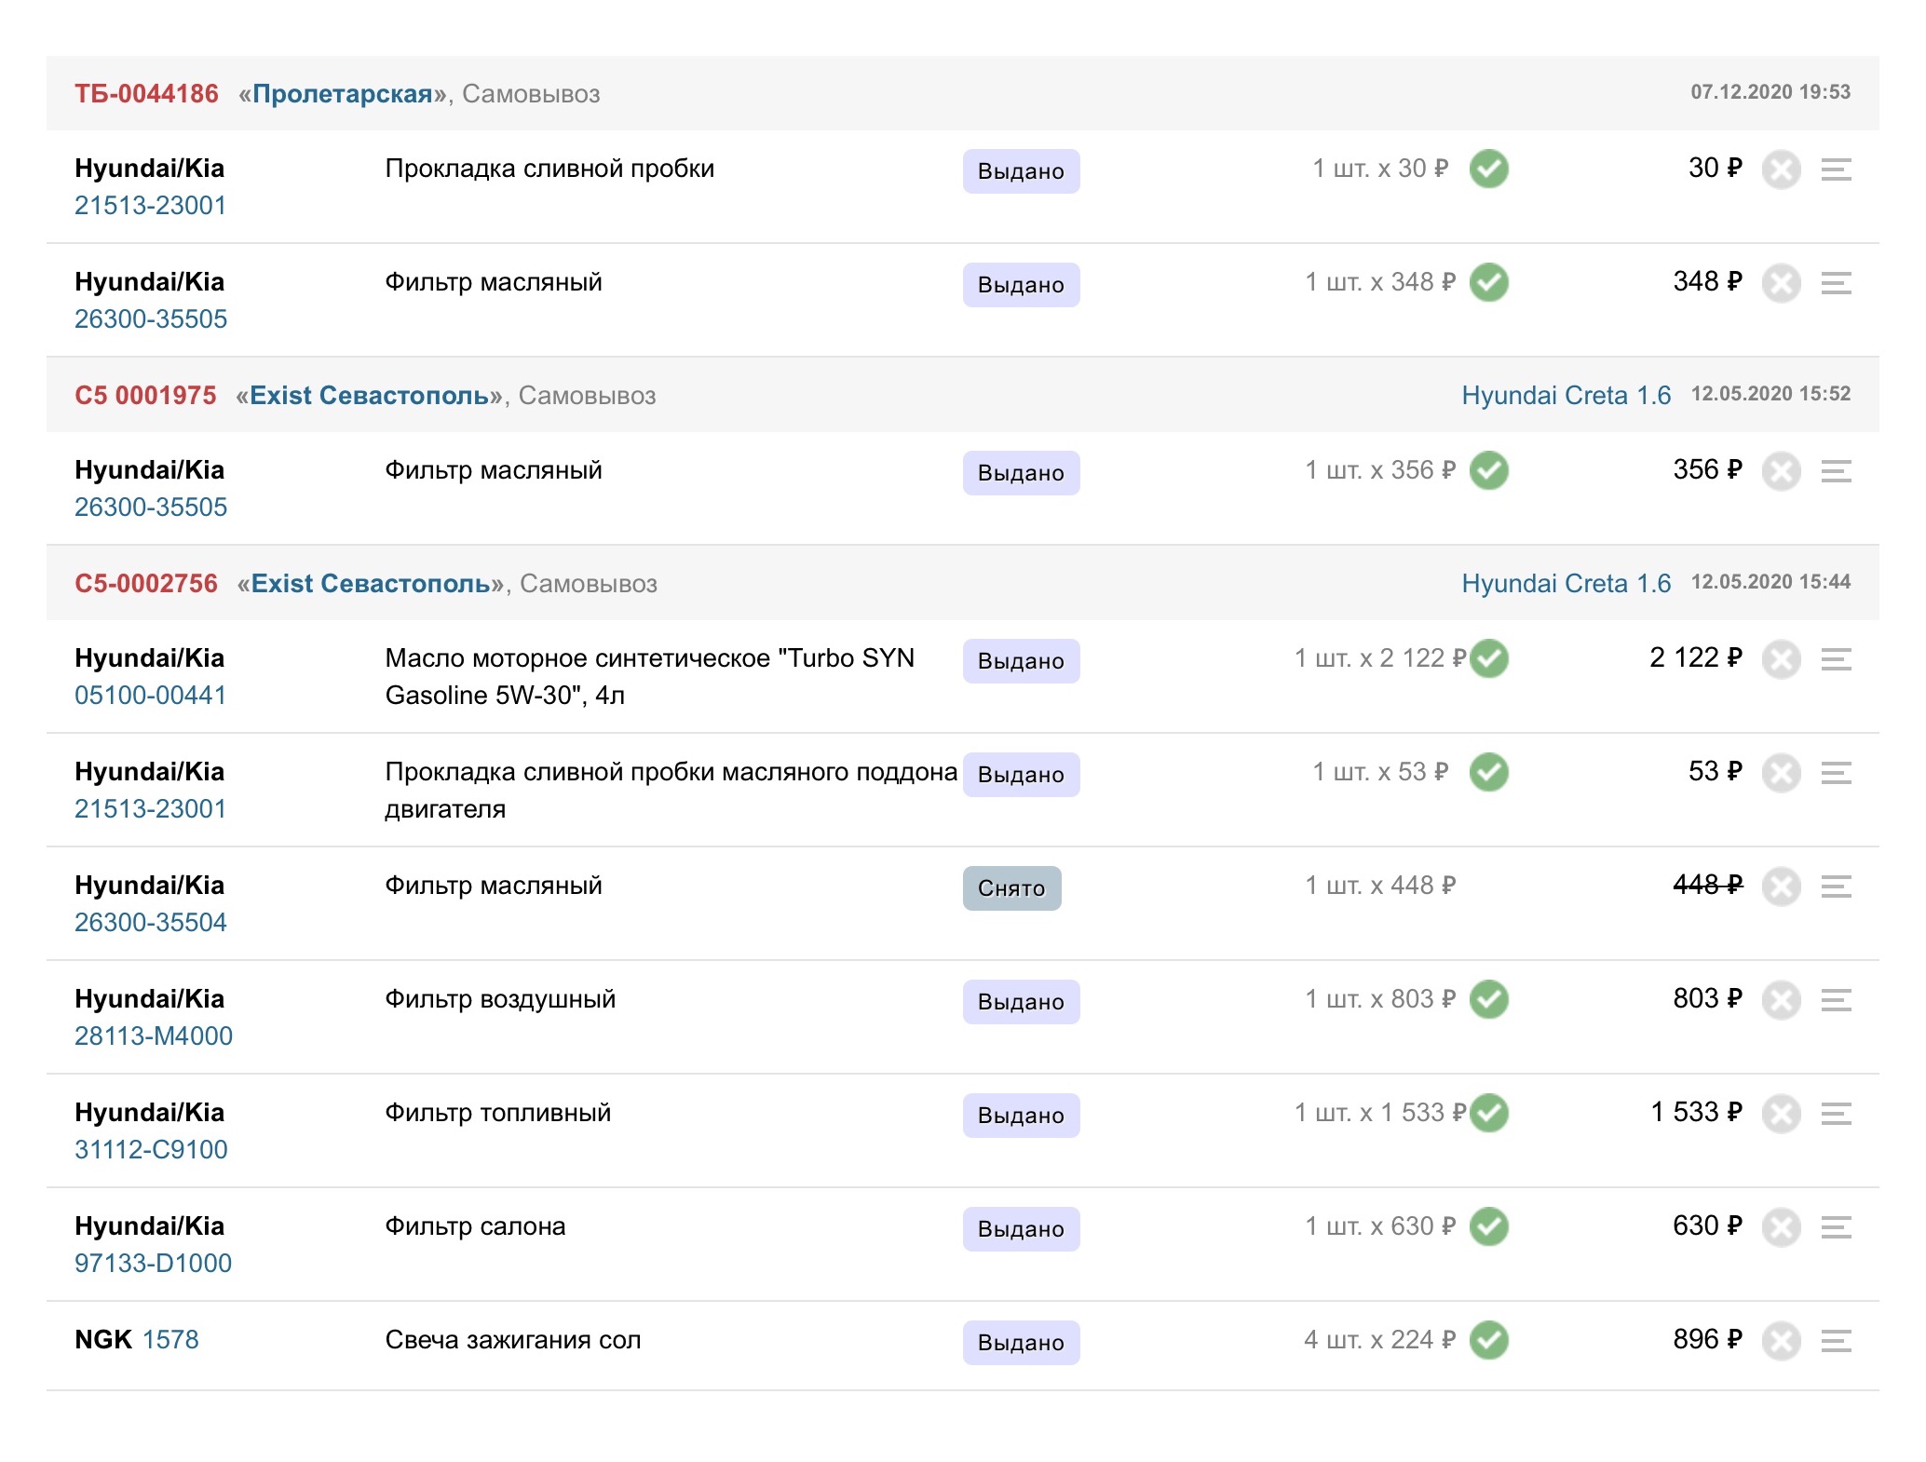This screenshot has width=1926, height=1462.
Task: Open order number C5-0002756
Action: [146, 583]
